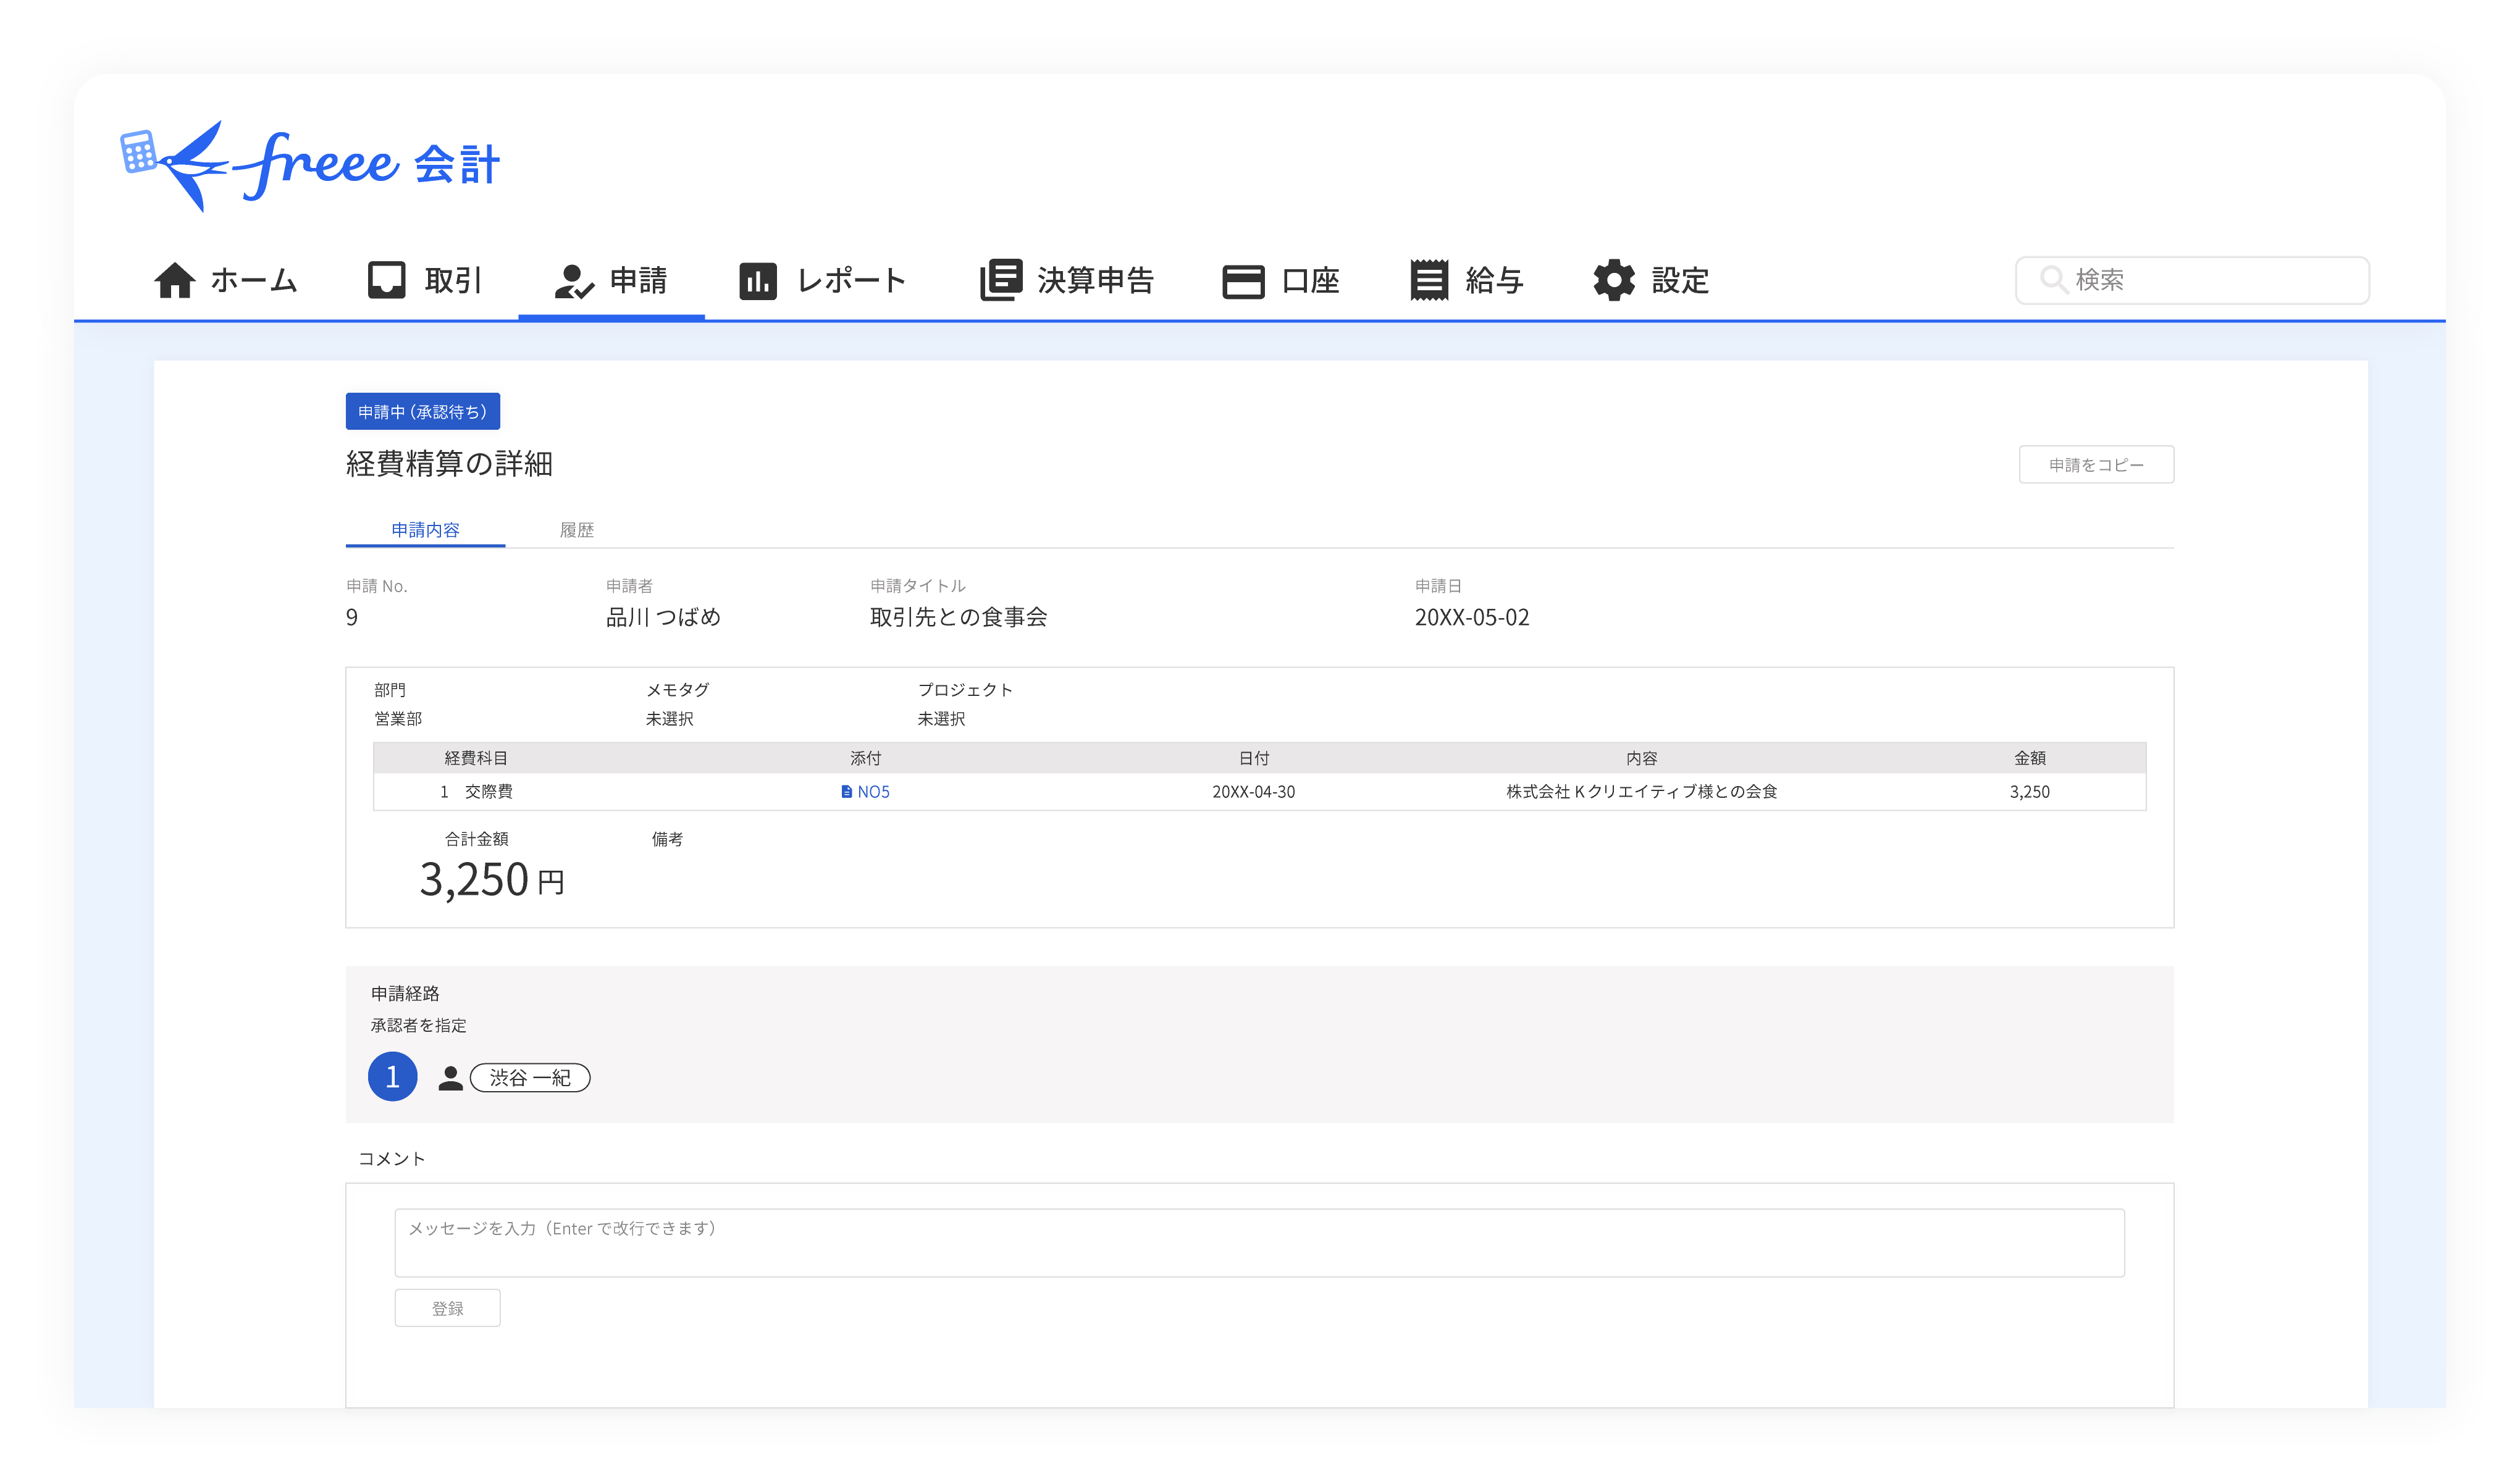Select the 取引 (transactions) icon

point(388,281)
